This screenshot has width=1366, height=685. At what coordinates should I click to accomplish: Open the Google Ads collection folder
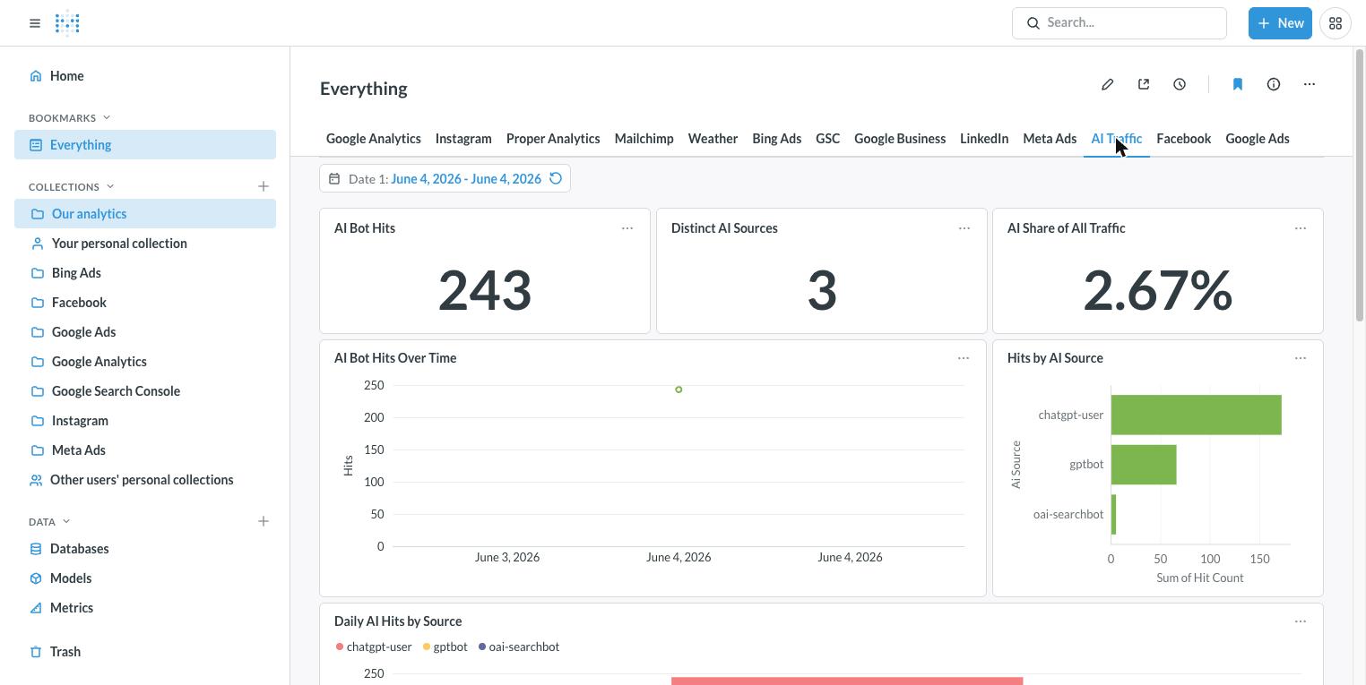tap(145, 332)
